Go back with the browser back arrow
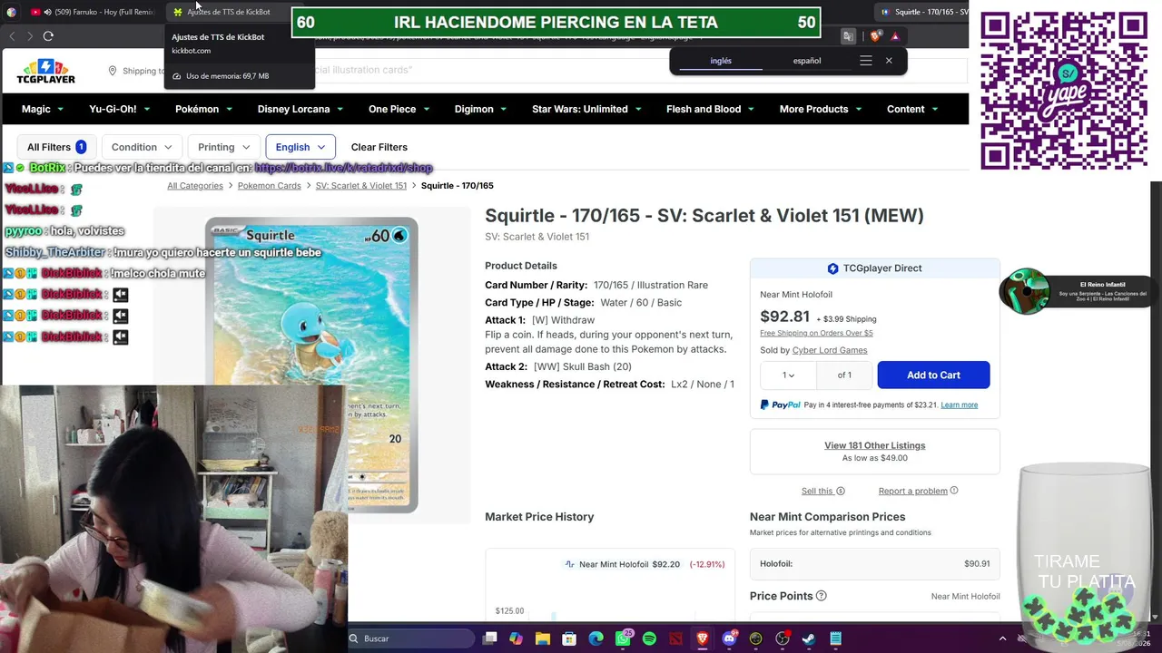The image size is (1162, 653). click(12, 36)
